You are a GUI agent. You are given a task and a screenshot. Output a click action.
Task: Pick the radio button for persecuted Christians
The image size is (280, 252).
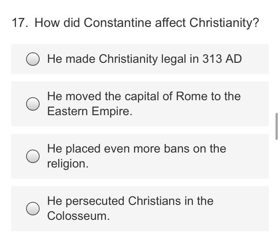click(33, 209)
